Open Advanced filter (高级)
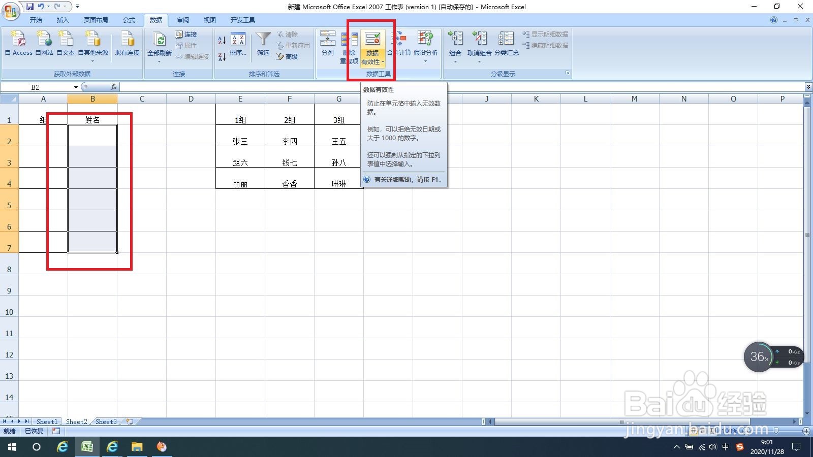Viewport: 813px width, 457px height. 288,56
